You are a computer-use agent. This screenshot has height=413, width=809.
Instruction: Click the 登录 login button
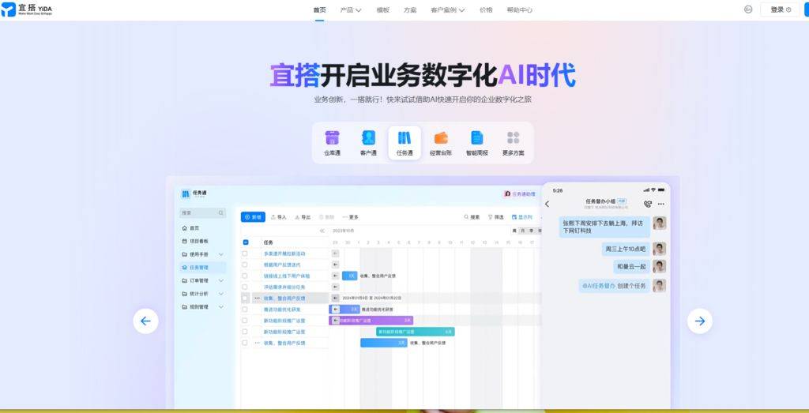[780, 9]
